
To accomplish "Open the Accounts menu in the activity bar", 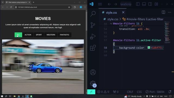I will click(93, 72).
